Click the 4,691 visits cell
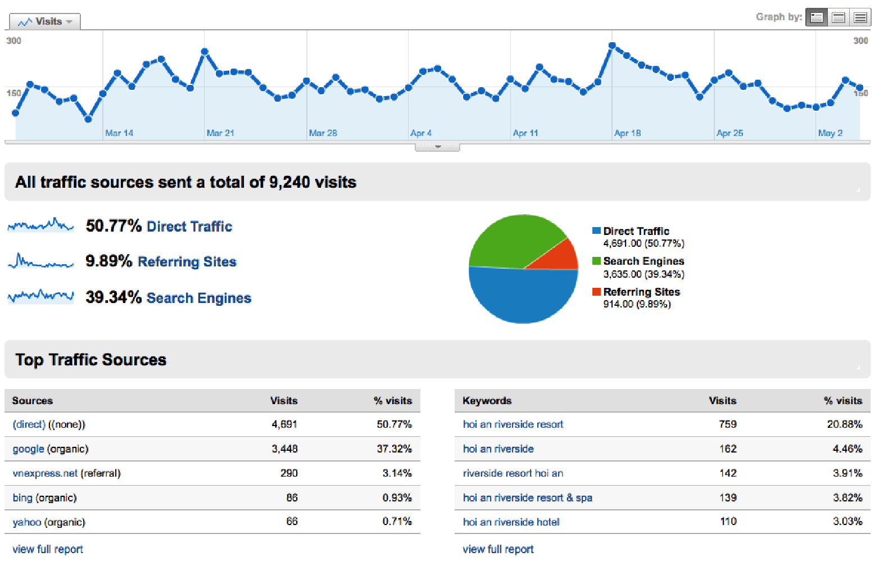Screen dimensions: 879x561 point(284,424)
